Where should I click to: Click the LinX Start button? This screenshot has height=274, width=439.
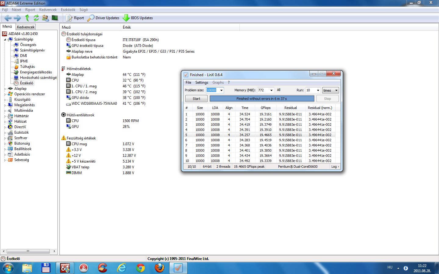(x=196, y=99)
